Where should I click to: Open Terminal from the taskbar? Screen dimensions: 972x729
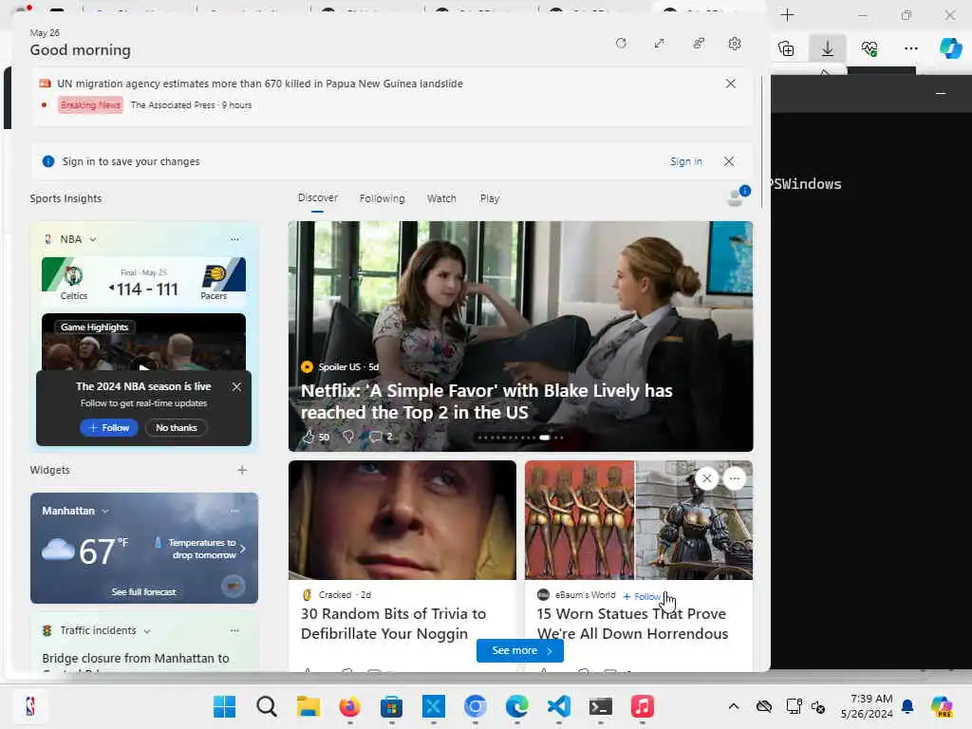click(600, 706)
